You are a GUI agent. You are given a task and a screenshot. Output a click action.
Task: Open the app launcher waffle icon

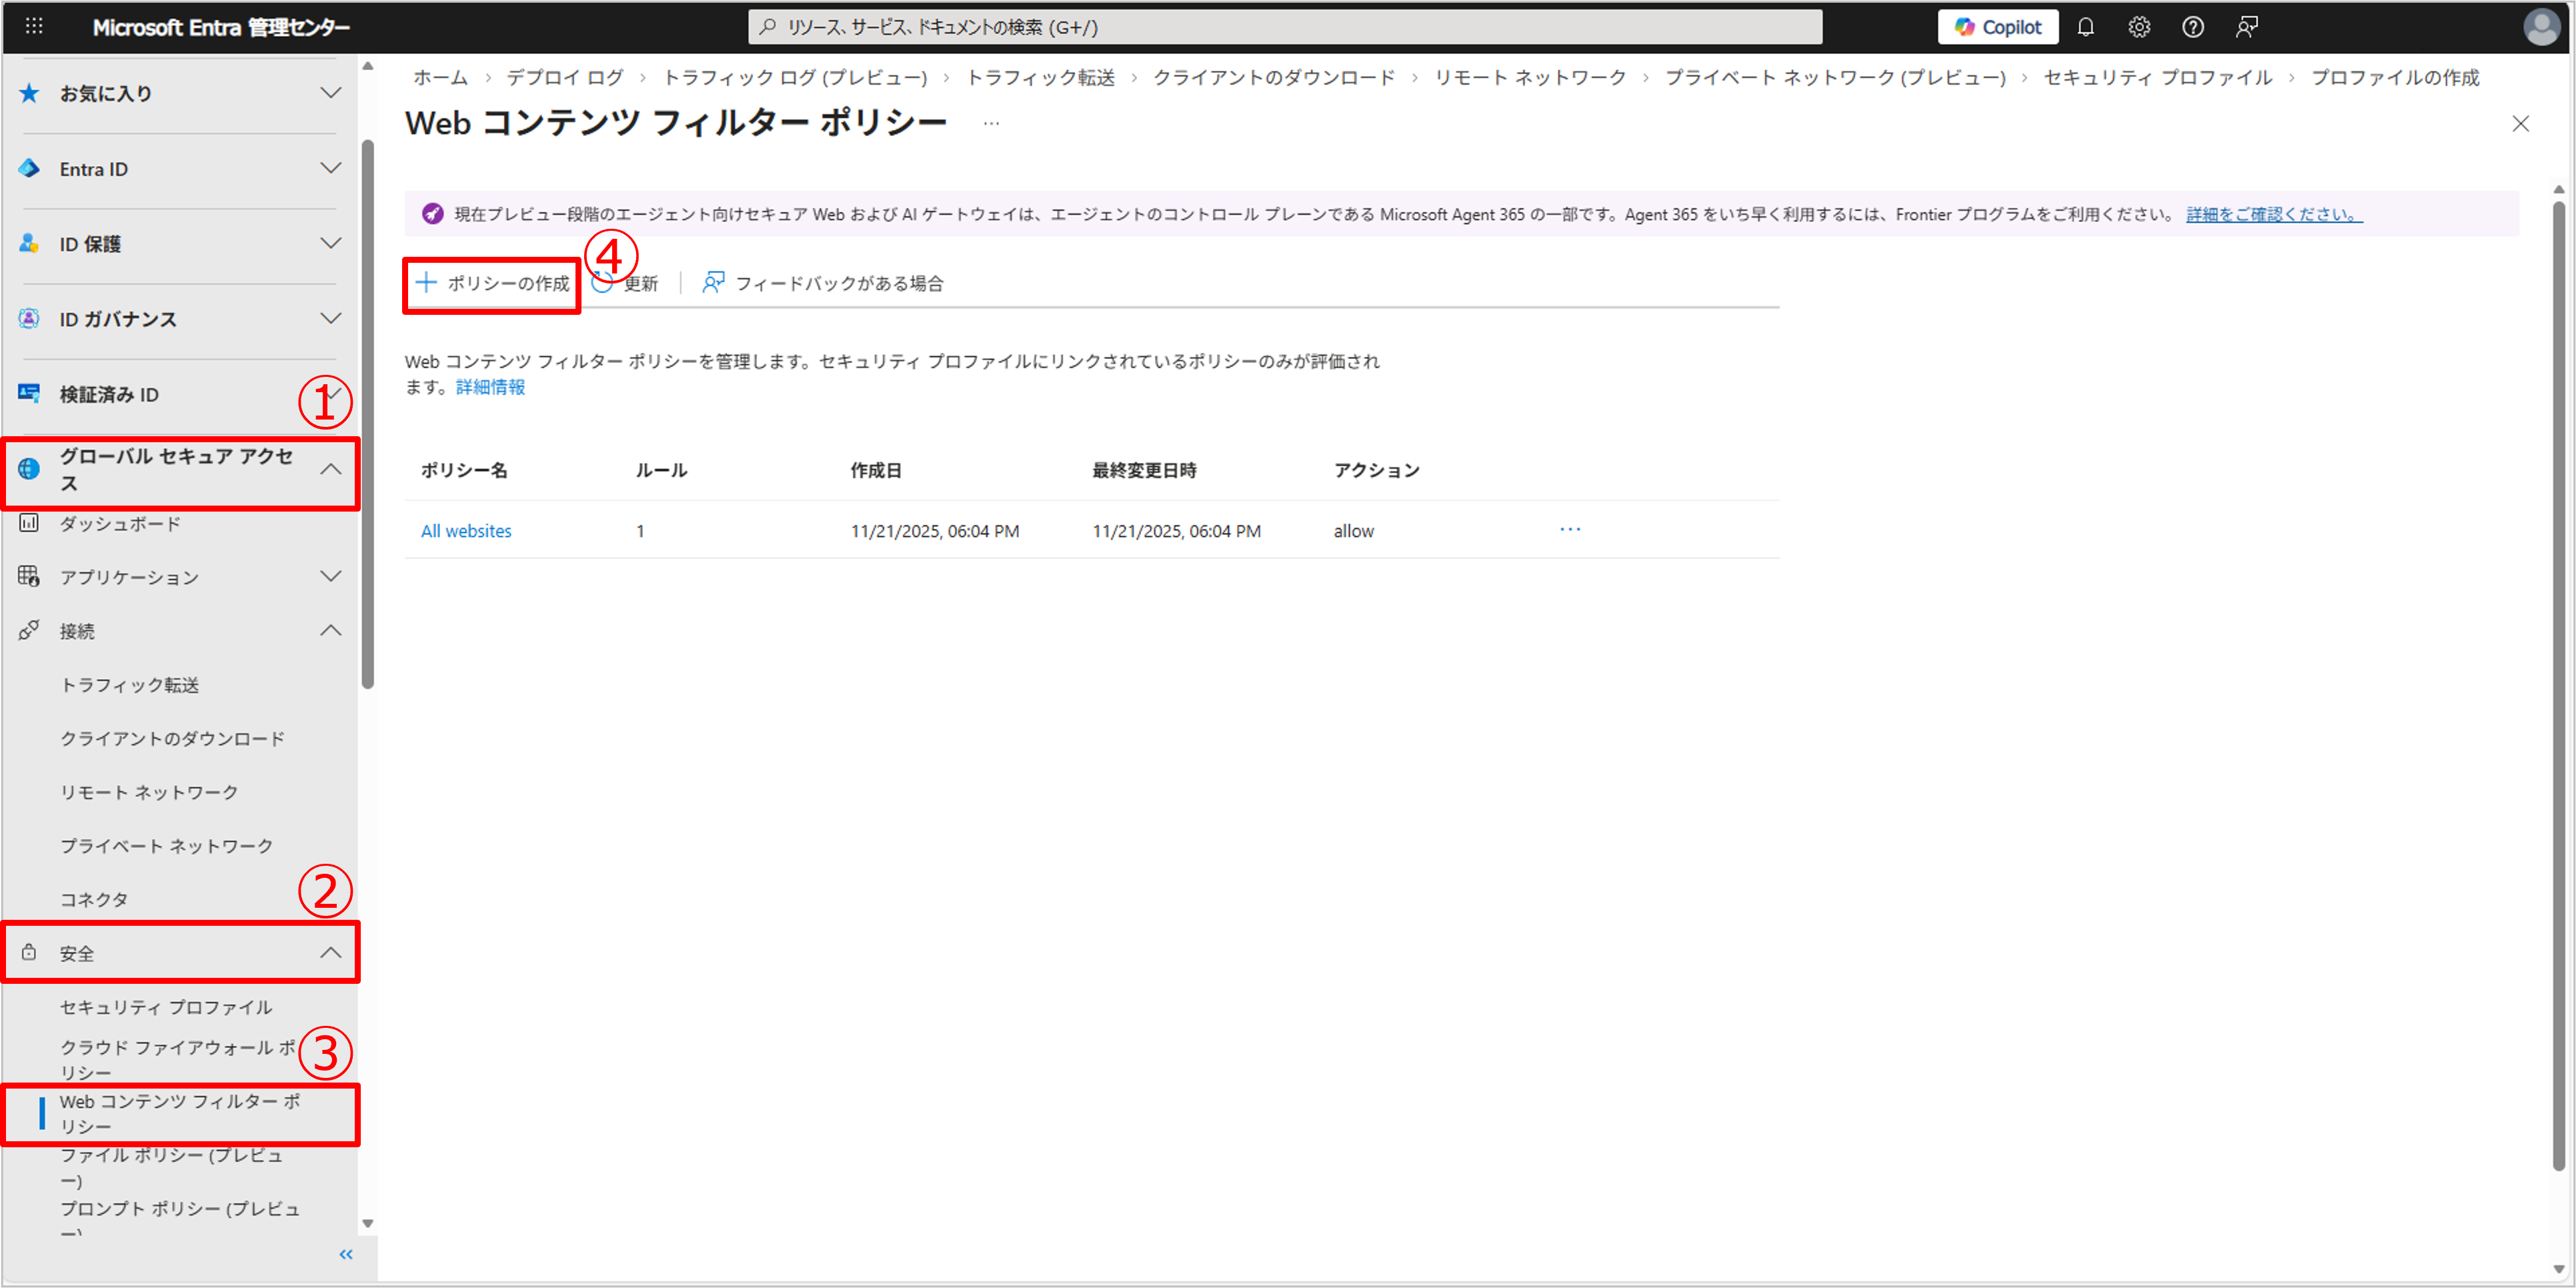(33, 27)
